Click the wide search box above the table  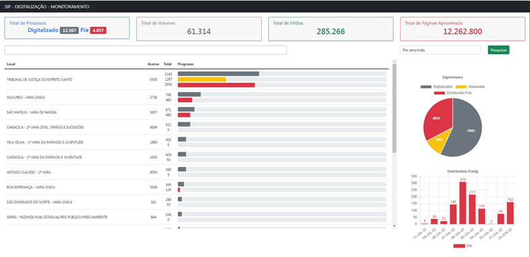tap(145, 50)
